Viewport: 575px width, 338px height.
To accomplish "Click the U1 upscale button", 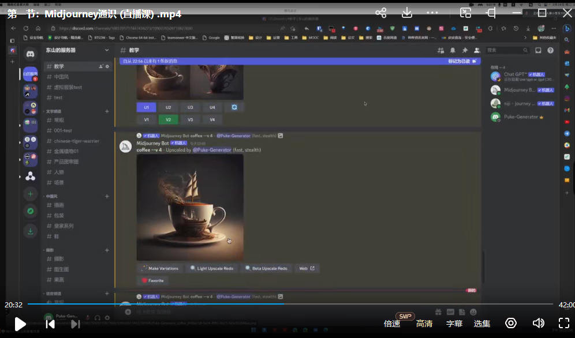I will coord(147,107).
